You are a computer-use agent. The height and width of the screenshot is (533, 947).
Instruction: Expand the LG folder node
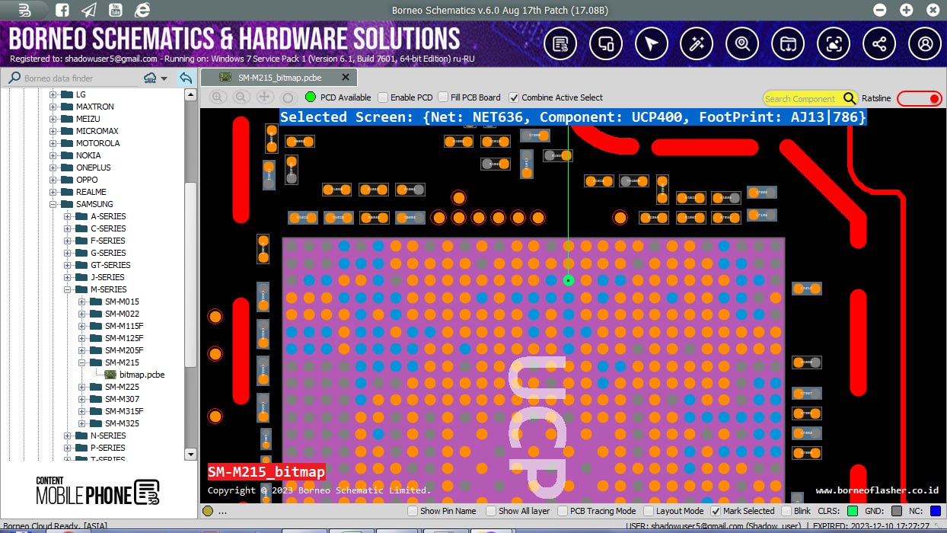53,94
